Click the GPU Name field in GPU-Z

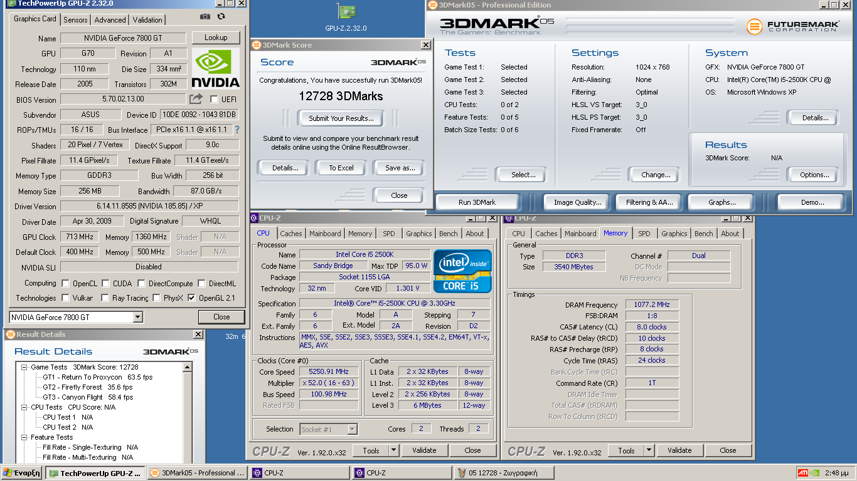(123, 38)
